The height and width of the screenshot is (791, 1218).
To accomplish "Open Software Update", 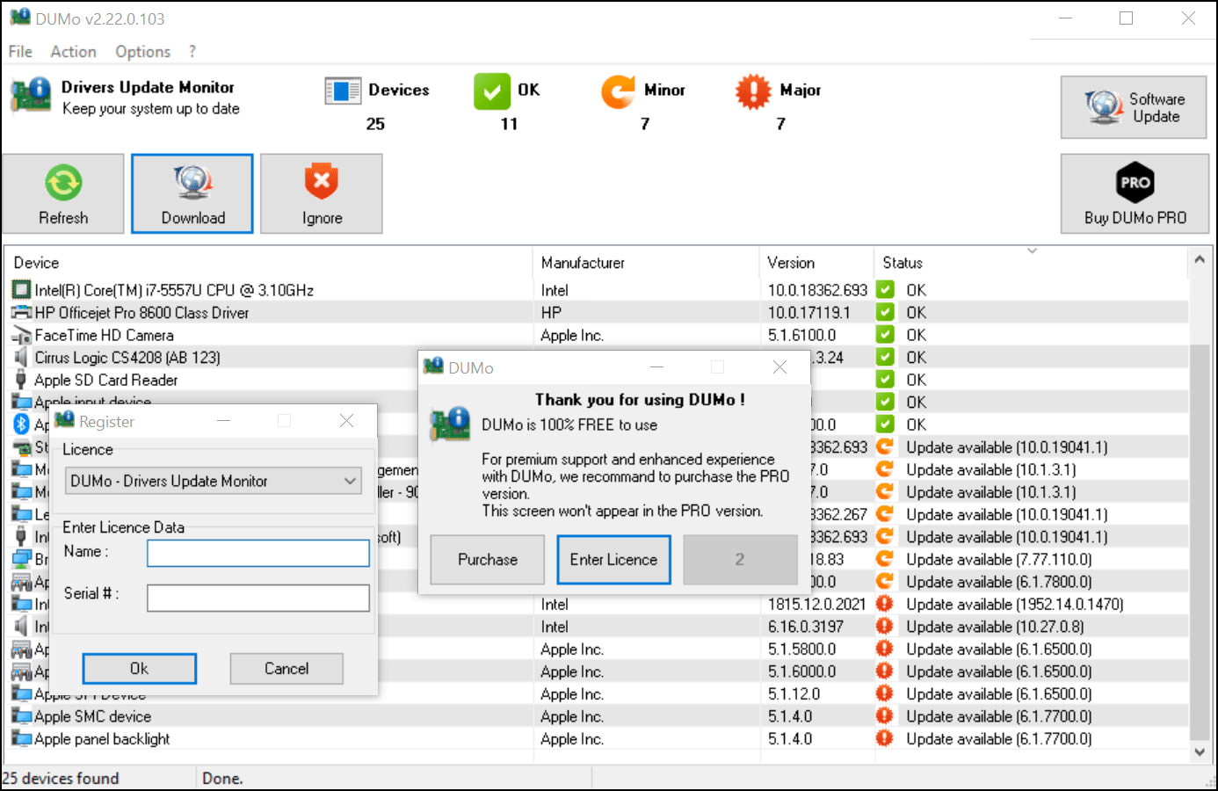I will pyautogui.click(x=1134, y=107).
